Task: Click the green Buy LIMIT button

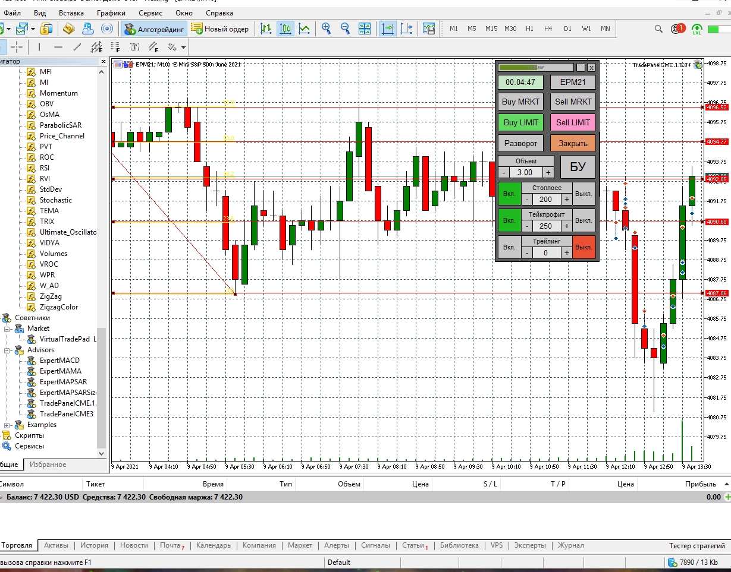Action: [520, 123]
